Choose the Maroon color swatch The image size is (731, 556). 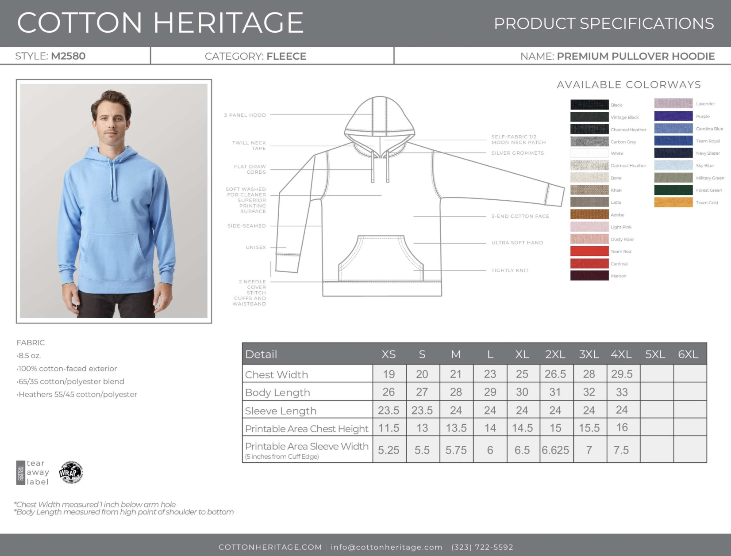pyautogui.click(x=589, y=276)
